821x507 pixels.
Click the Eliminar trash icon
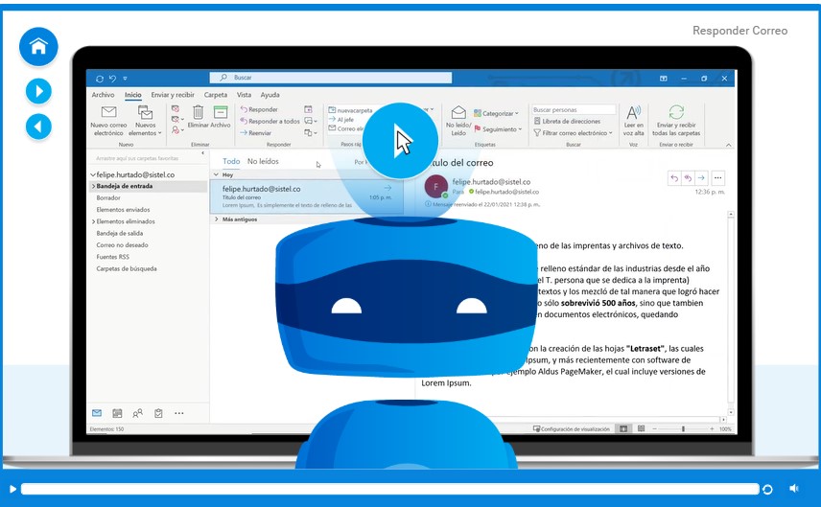(198, 112)
